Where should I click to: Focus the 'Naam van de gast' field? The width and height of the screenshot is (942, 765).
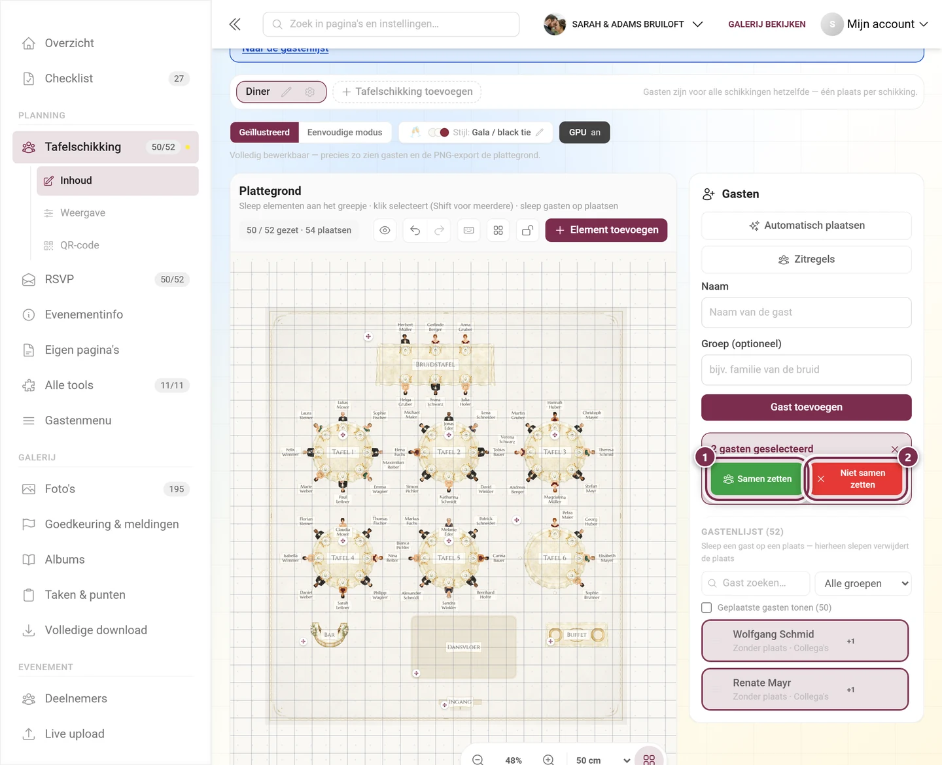tap(807, 313)
